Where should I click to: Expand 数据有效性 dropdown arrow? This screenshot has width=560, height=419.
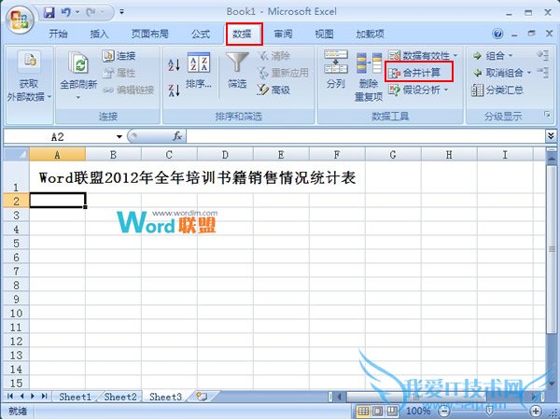coord(455,56)
